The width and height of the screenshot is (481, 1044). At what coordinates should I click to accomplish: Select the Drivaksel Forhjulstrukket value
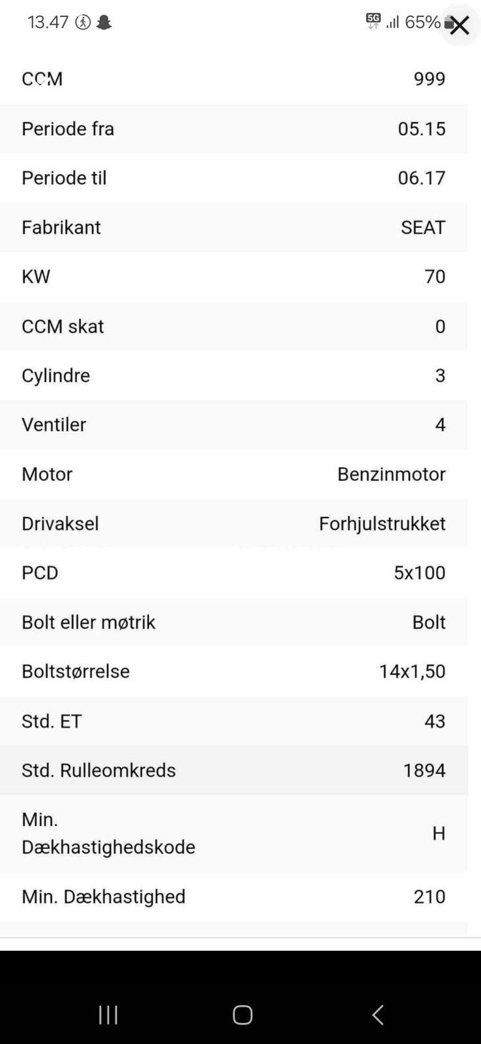coord(382,523)
